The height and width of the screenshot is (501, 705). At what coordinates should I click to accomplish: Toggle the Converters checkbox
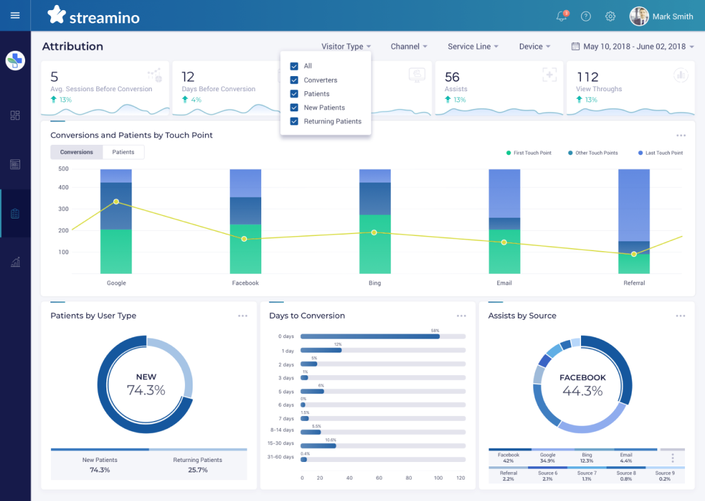click(x=294, y=80)
